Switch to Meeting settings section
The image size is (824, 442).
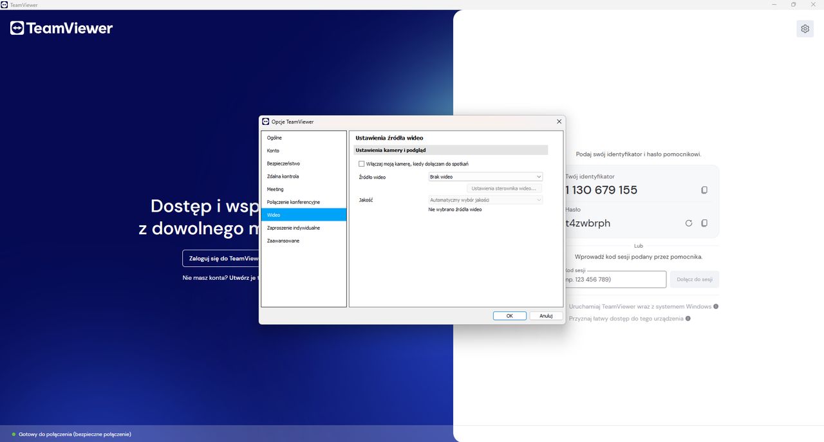click(x=304, y=189)
